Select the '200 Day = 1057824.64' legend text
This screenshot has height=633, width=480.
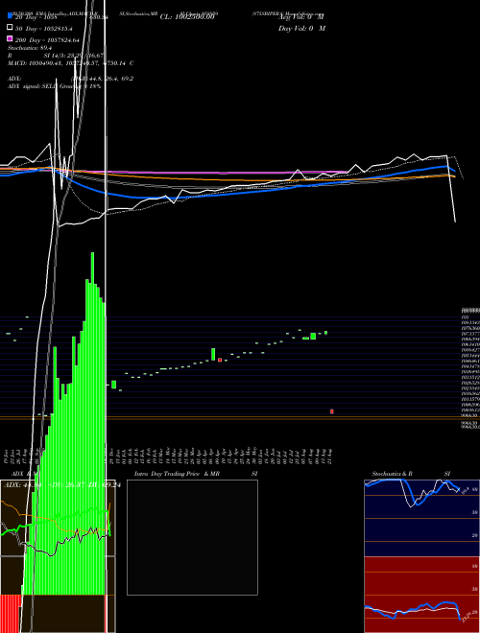[x=48, y=40]
